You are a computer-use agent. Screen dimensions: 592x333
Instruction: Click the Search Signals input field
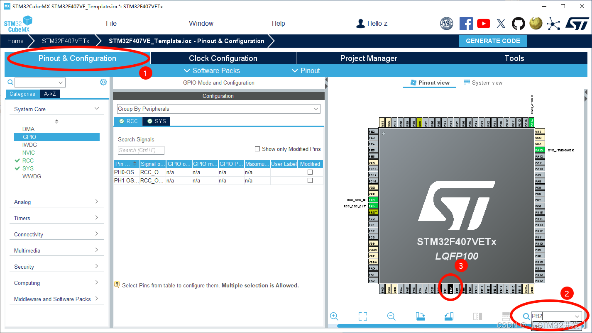pos(141,150)
